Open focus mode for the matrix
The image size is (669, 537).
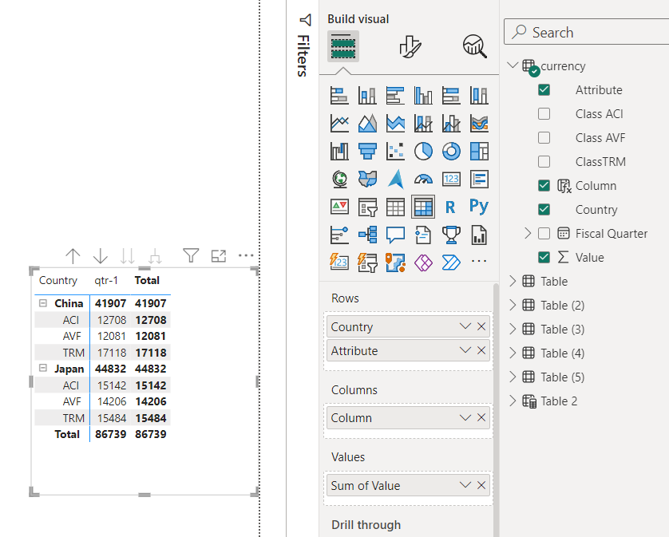coord(219,256)
